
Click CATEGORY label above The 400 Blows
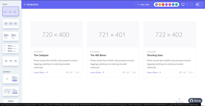pyautogui.click(x=95, y=52)
